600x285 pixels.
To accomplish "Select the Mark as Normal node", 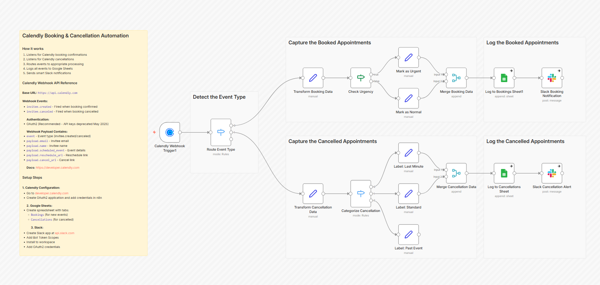I will pos(408,98).
